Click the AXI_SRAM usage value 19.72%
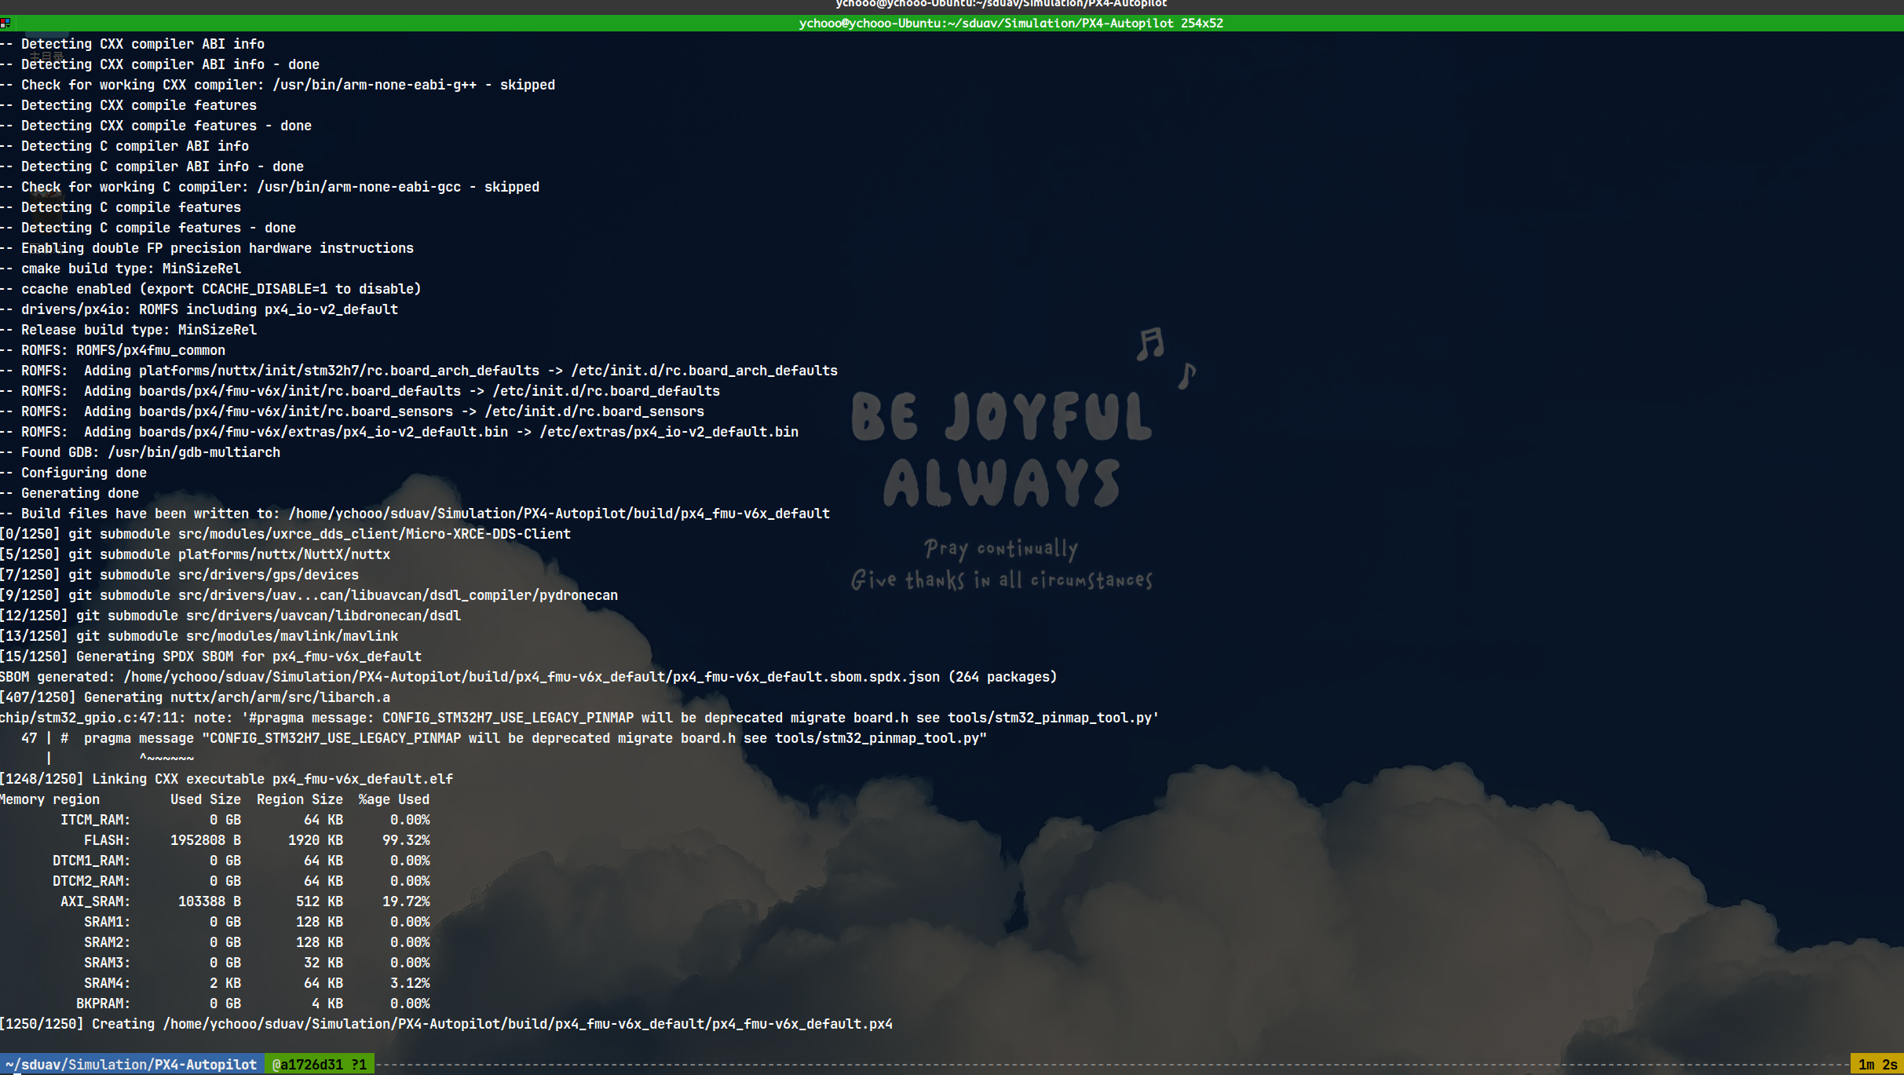 (x=406, y=901)
